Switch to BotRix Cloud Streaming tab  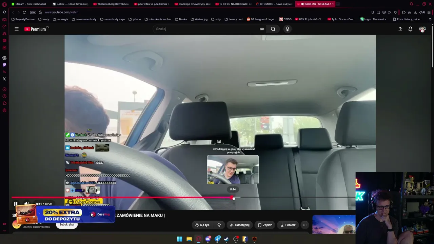(x=71, y=4)
